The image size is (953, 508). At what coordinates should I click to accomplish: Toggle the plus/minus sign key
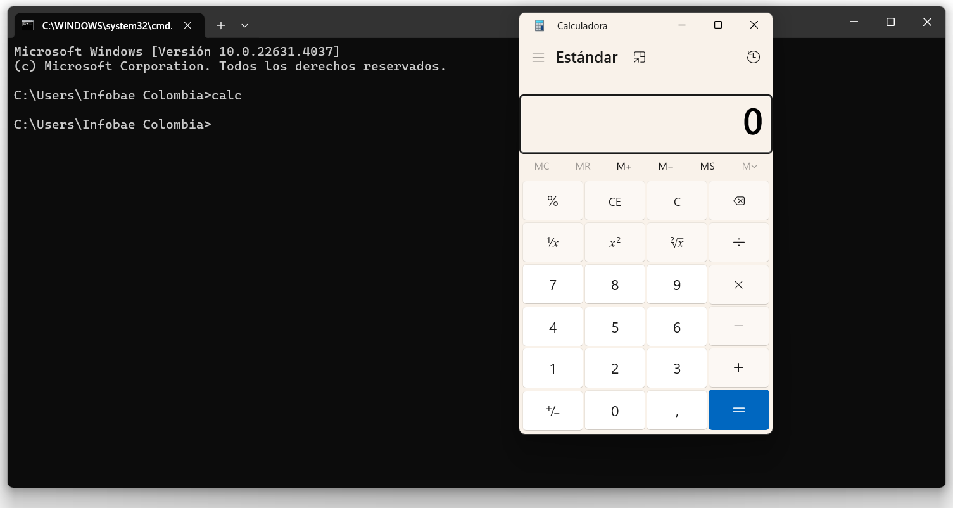pos(552,410)
